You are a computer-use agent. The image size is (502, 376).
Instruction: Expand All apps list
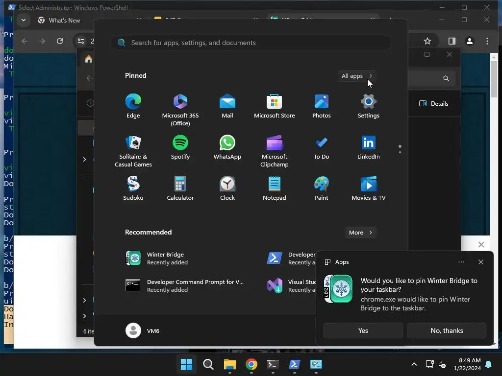click(357, 76)
